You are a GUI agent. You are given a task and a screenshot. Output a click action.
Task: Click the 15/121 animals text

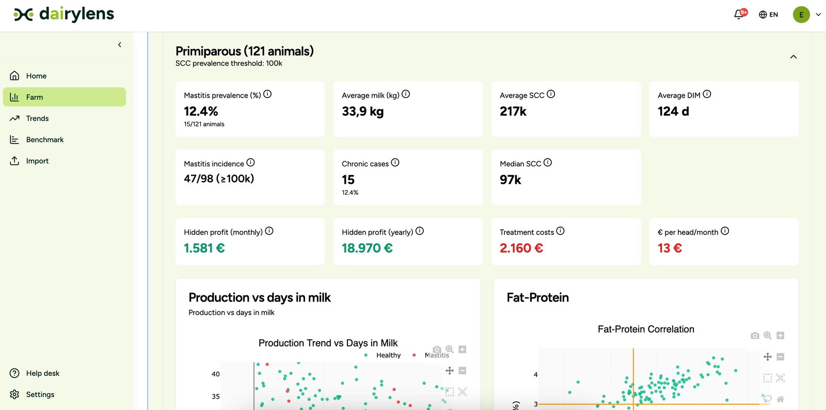point(204,124)
